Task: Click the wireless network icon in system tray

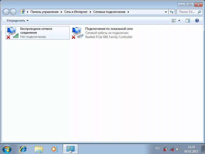Action: pyautogui.click(x=171, y=149)
